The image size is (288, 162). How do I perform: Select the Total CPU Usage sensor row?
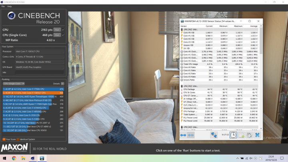[x=219, y=64]
